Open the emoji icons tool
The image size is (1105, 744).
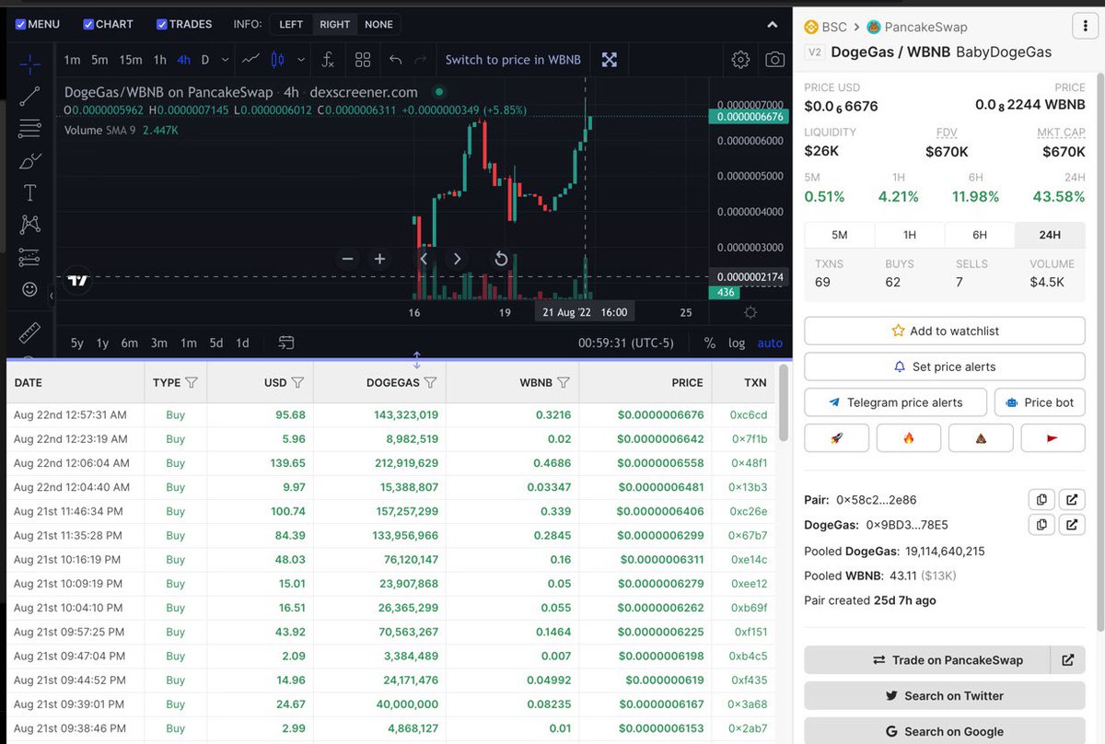point(29,289)
